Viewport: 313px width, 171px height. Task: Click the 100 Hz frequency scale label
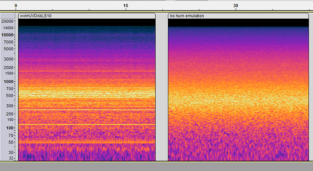tap(10, 128)
